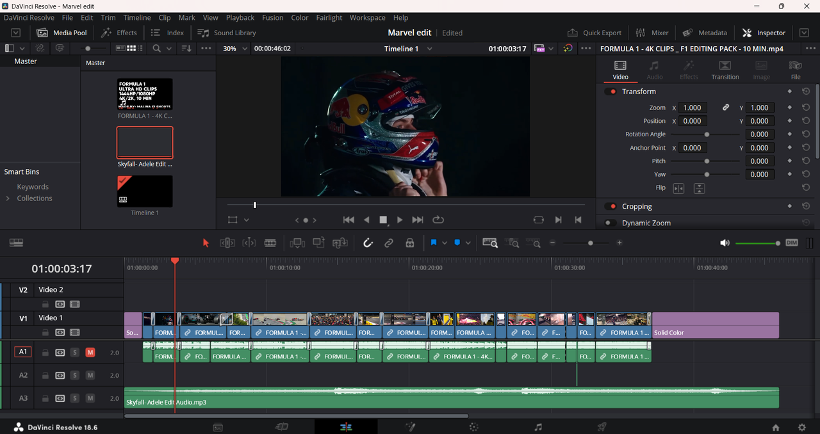Toggle the Cropping section switch

point(611,207)
